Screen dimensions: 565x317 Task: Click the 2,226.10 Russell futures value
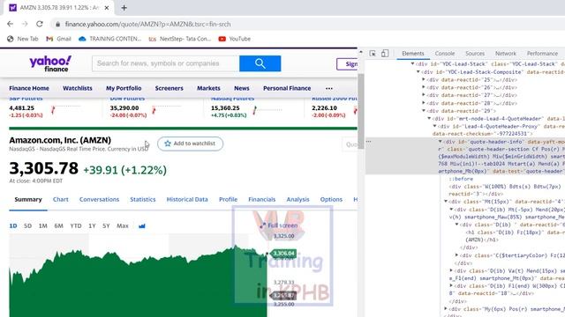tap(324, 107)
